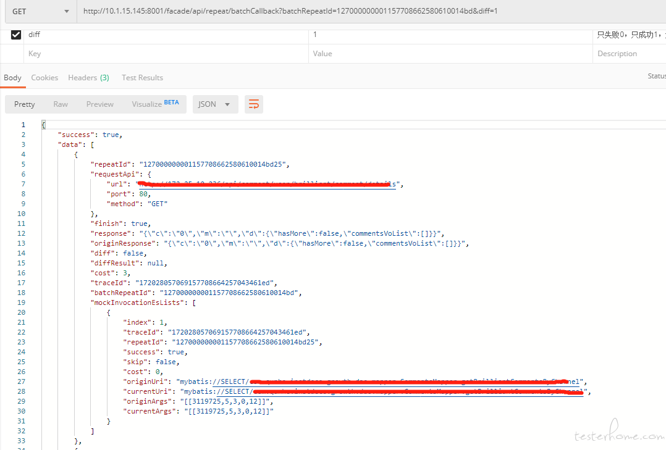Click the "diff": false line
Screen dimensions: 666x450
click(119, 253)
